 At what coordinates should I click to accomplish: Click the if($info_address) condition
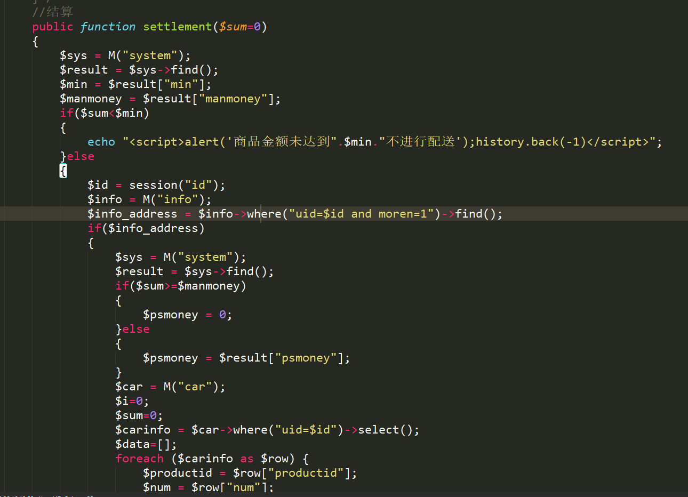(146, 228)
